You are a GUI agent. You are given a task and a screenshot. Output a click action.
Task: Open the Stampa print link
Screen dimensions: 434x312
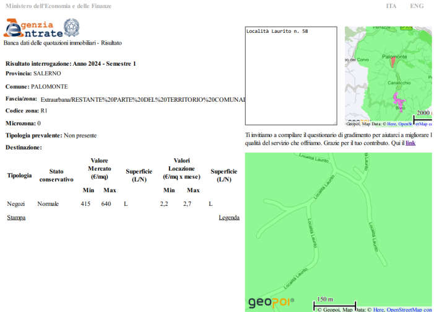click(x=16, y=218)
